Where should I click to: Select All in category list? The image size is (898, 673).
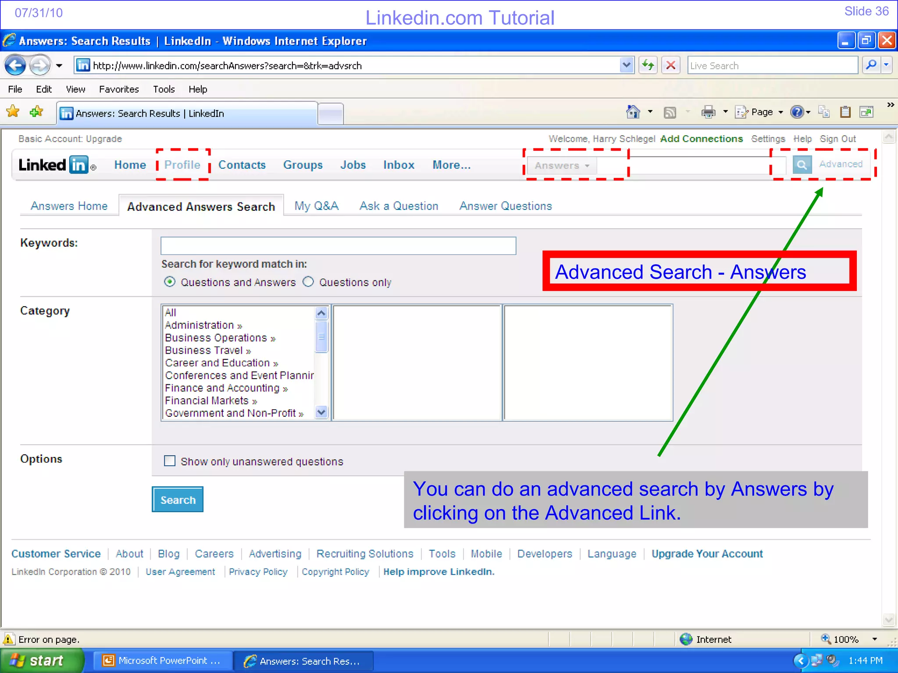click(171, 312)
